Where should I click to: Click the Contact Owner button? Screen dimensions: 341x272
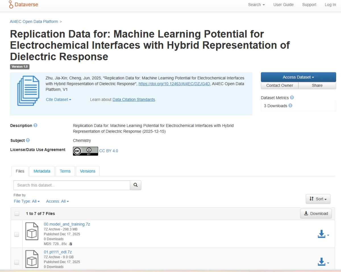point(280,85)
